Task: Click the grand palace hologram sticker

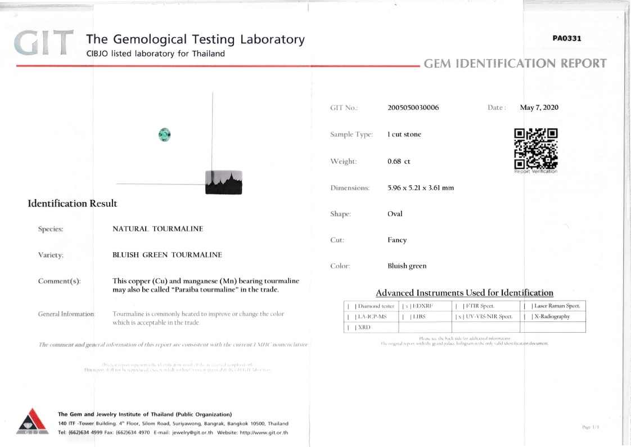Action: pos(224,182)
